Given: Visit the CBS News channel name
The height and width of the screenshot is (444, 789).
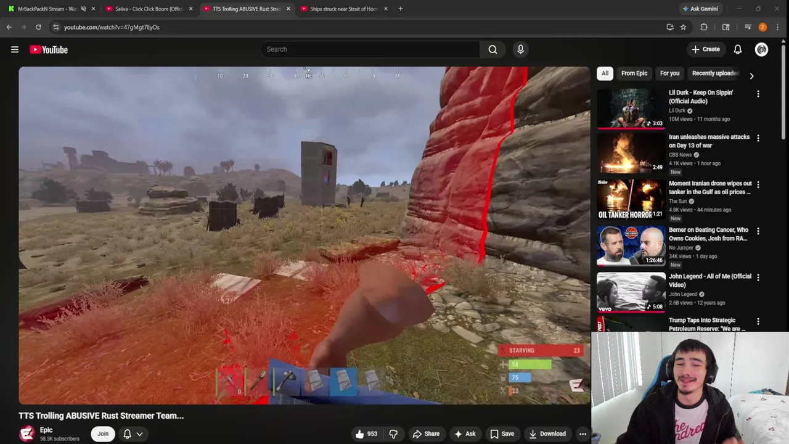Looking at the screenshot, I should point(680,155).
